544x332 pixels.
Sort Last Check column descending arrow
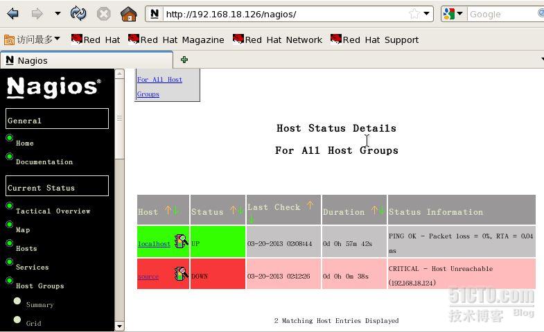251,220
